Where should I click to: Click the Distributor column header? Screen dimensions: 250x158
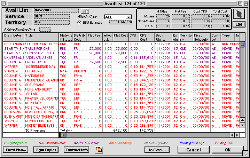[14, 37]
